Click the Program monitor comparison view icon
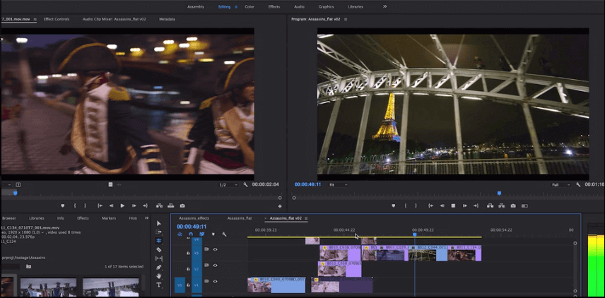Viewport: 605px width, 298px height. 524,206
